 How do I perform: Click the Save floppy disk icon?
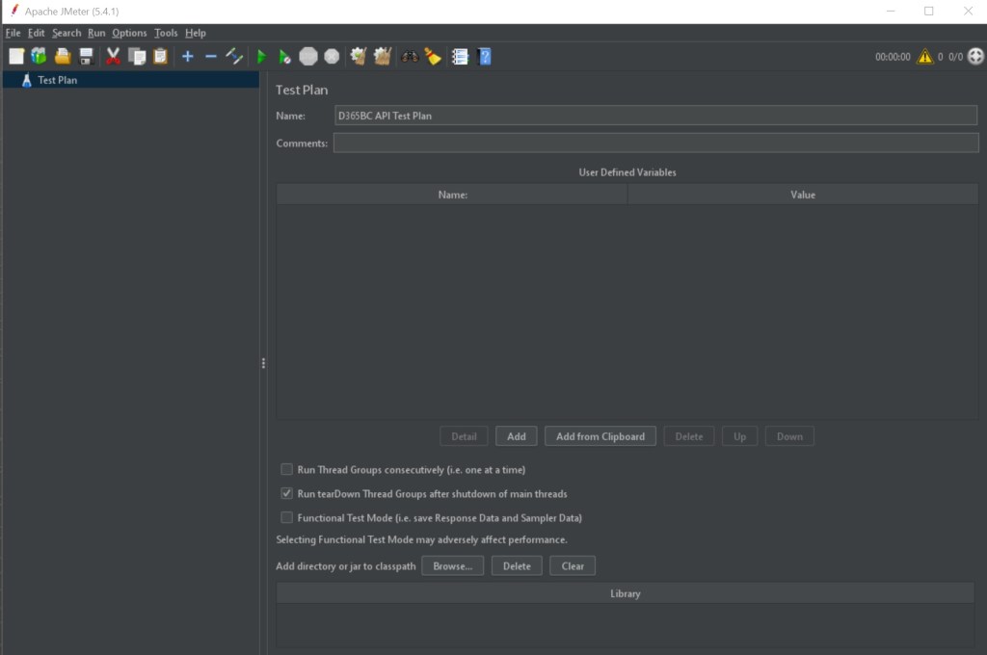tap(87, 57)
